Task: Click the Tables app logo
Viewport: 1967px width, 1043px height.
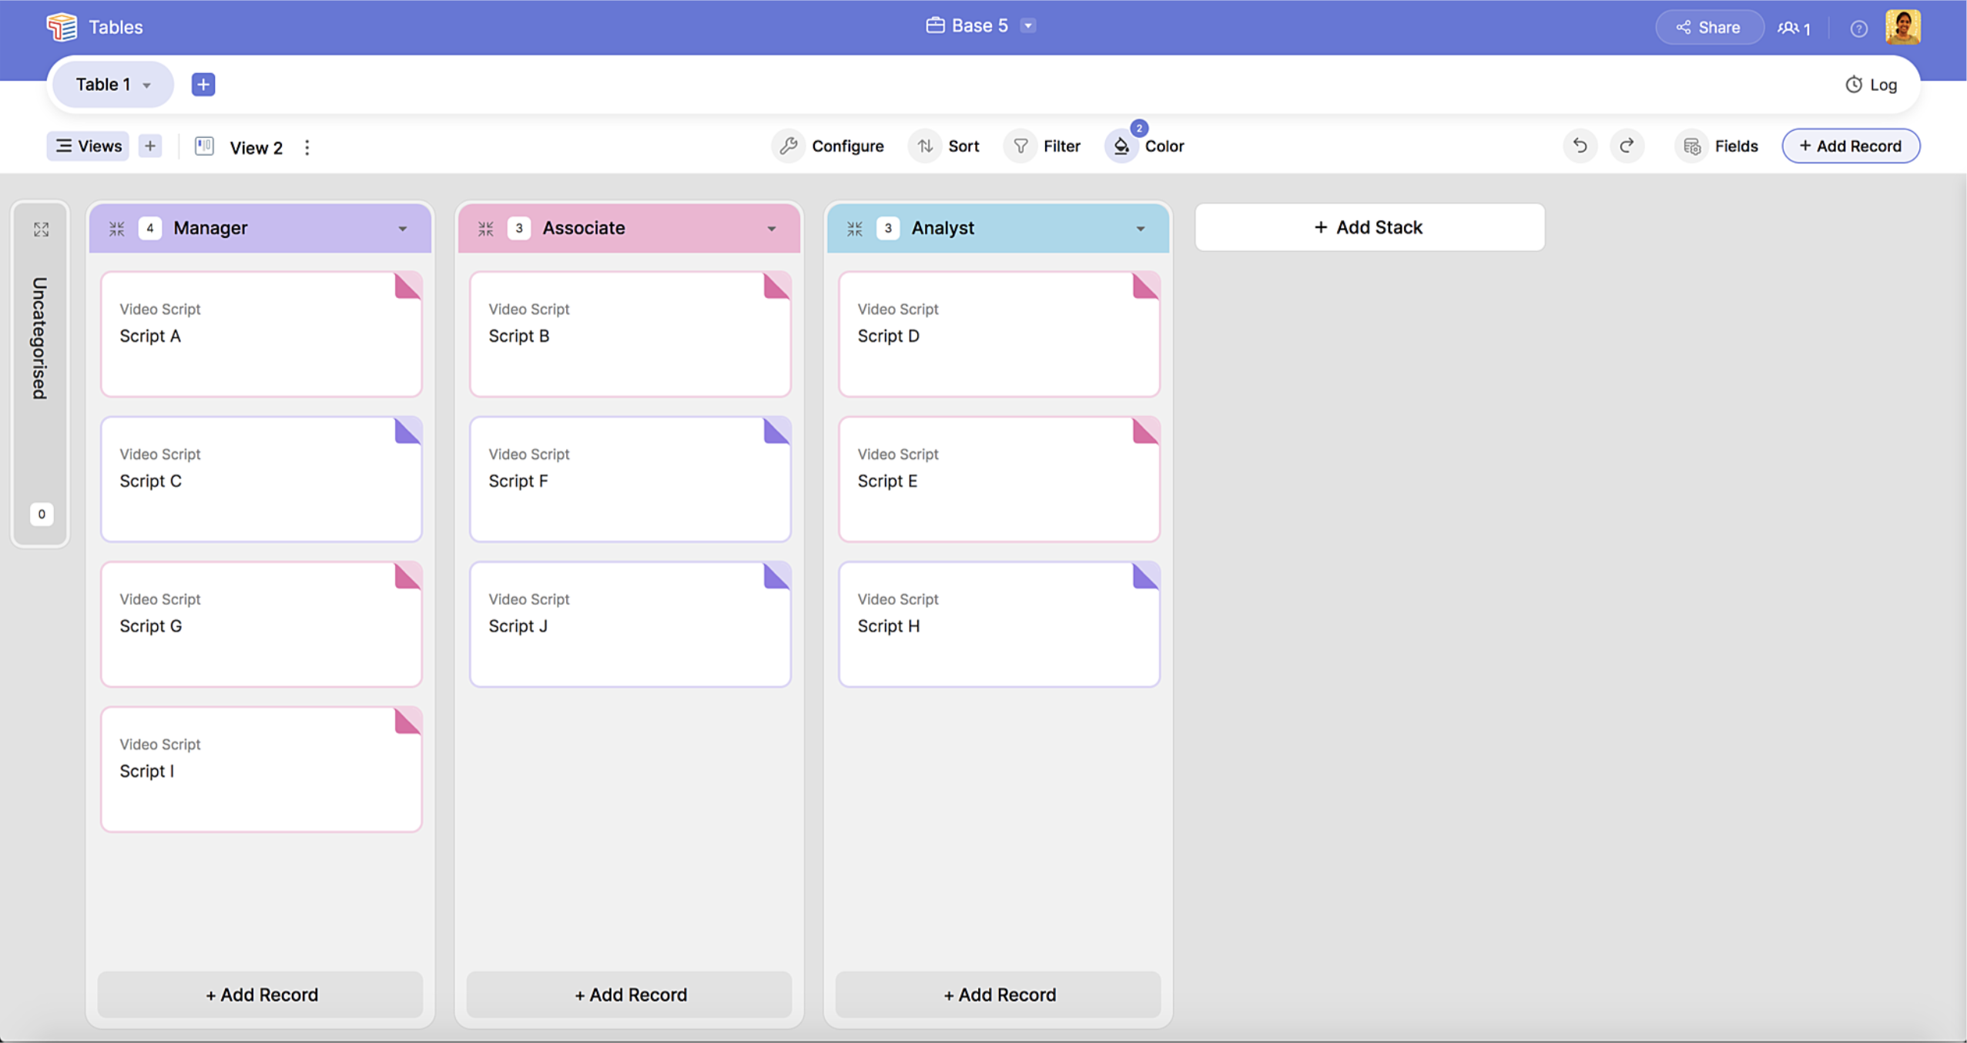Action: pyautogui.click(x=62, y=27)
